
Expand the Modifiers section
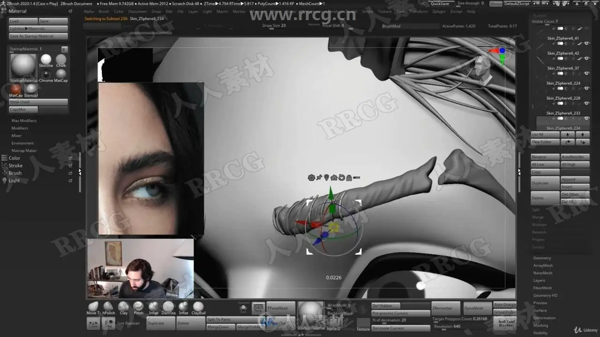tap(20, 128)
